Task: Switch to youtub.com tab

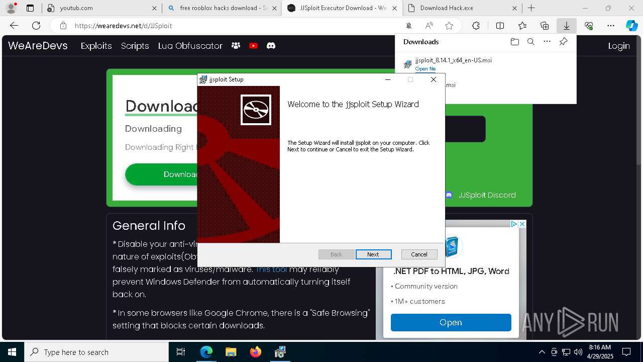Action: 101,8
